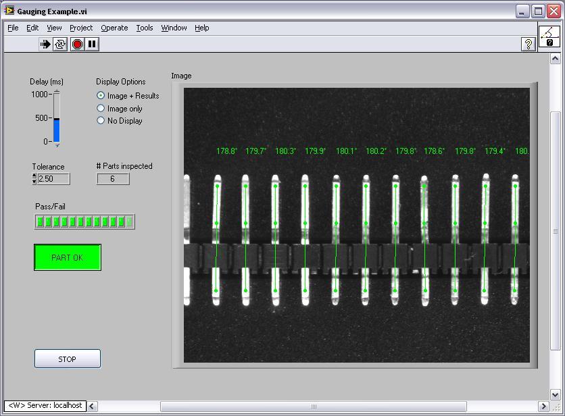Set the Delay slider near 500 ms
This screenshot has width=565, height=416.
56,118
